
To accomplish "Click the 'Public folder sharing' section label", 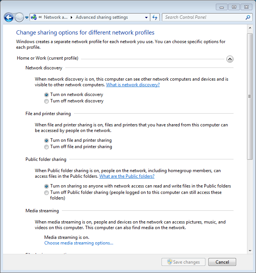I will click(x=46, y=159).
